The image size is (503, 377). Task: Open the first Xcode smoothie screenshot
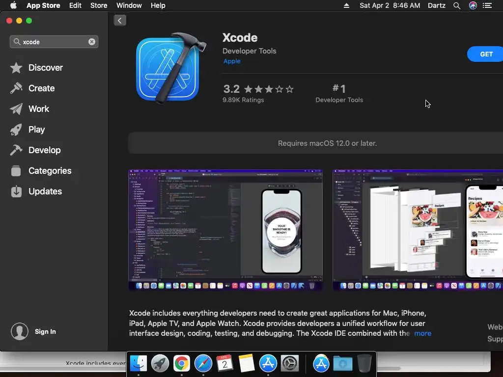225,230
